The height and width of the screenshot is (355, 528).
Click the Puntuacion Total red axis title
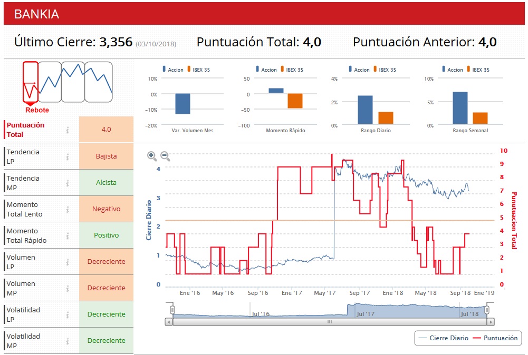514,221
